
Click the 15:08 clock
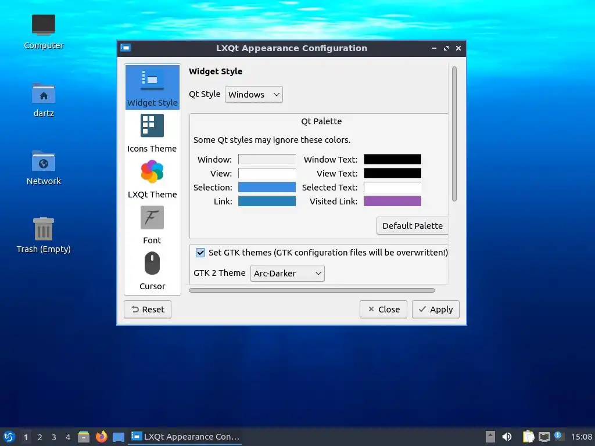click(x=581, y=437)
